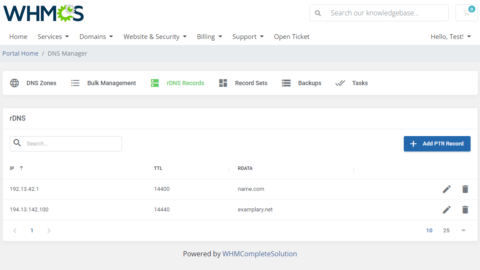Sort by RDATA column arrow

pyautogui.click(x=354, y=170)
